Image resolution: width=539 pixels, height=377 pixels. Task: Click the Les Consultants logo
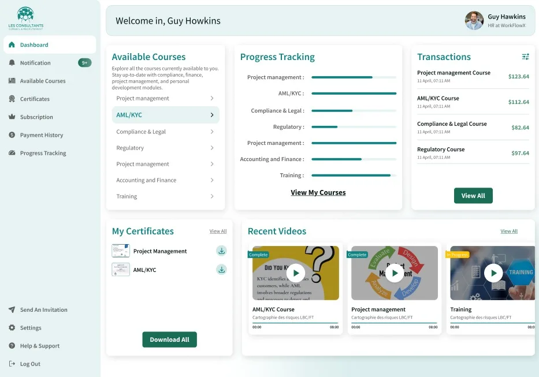pyautogui.click(x=26, y=18)
